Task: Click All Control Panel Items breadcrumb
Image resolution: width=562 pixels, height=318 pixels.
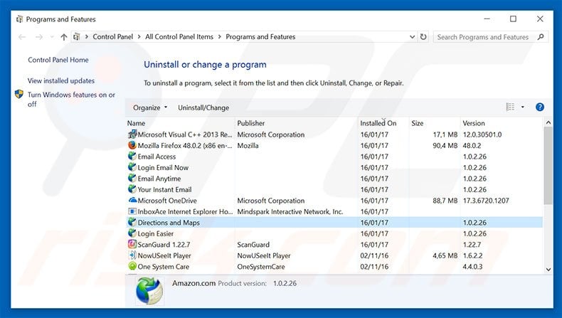Action: (x=179, y=36)
